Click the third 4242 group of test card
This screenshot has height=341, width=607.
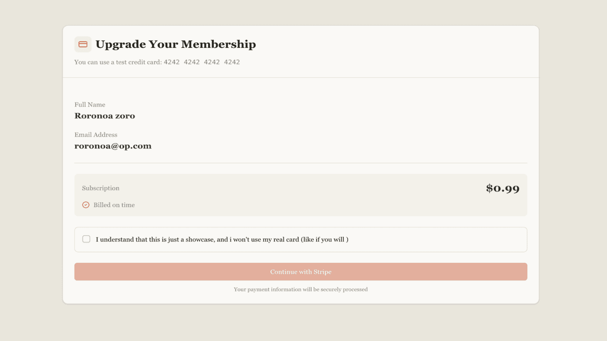212,62
